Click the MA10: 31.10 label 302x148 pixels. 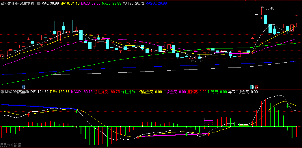pyautogui.click(x=70, y=3)
